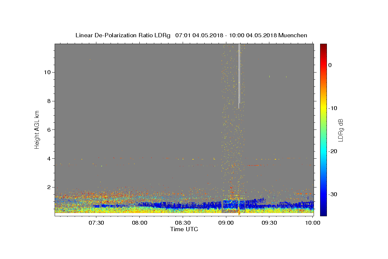Viewport: 388px width, 259px height.
Task: Click the colorbar value '-10'
Action: (333, 108)
